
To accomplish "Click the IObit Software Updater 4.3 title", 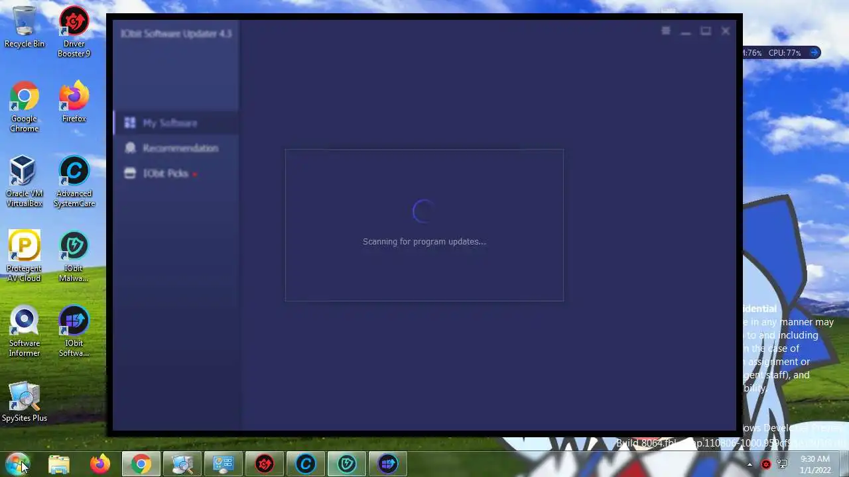I will [176, 33].
